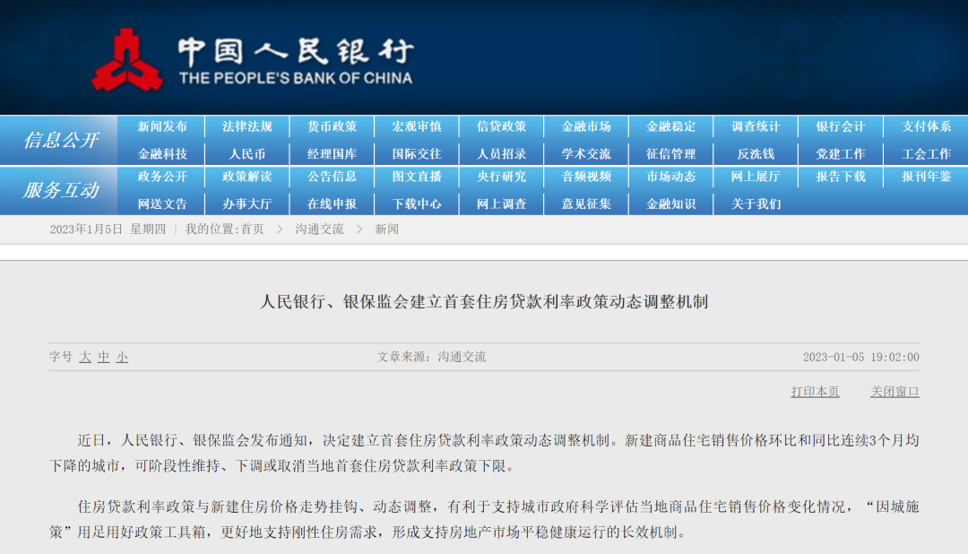The width and height of the screenshot is (968, 554).
Task: Open the 人民币 navigation link
Action: click(247, 154)
